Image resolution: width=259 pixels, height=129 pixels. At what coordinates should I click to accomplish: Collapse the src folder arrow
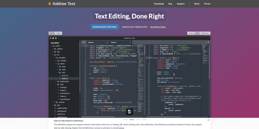53,55
